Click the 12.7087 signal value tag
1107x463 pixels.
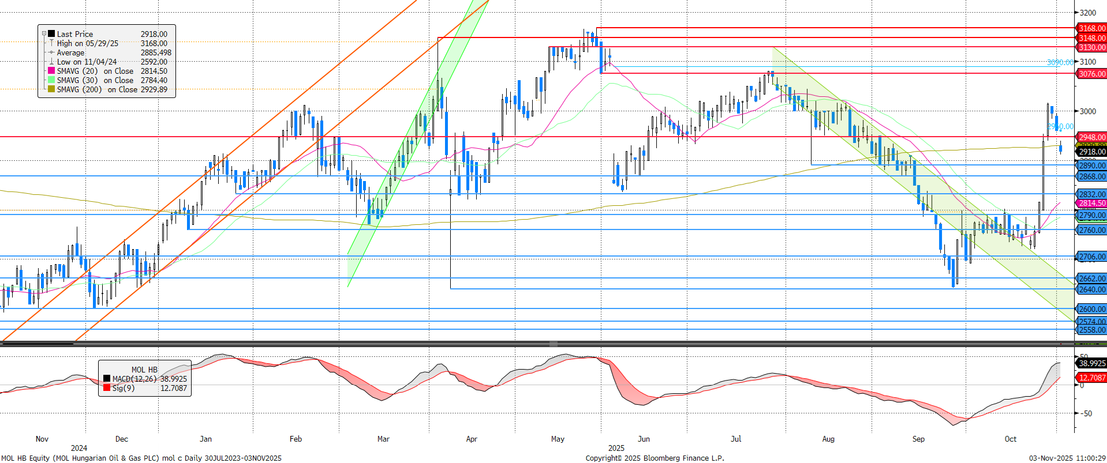[1091, 378]
